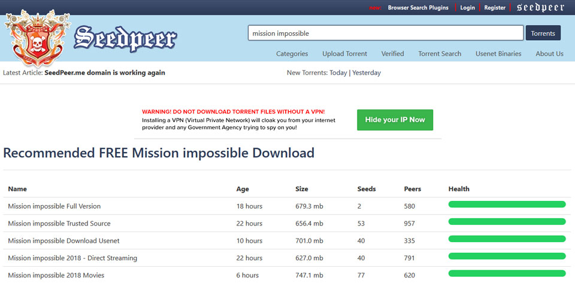This screenshot has height=287, width=575.
Task: Open the Usenet Binaries menu item
Action: 498,54
